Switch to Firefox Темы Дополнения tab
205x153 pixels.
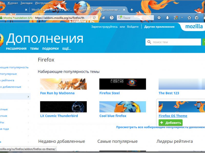[x=100, y=10]
